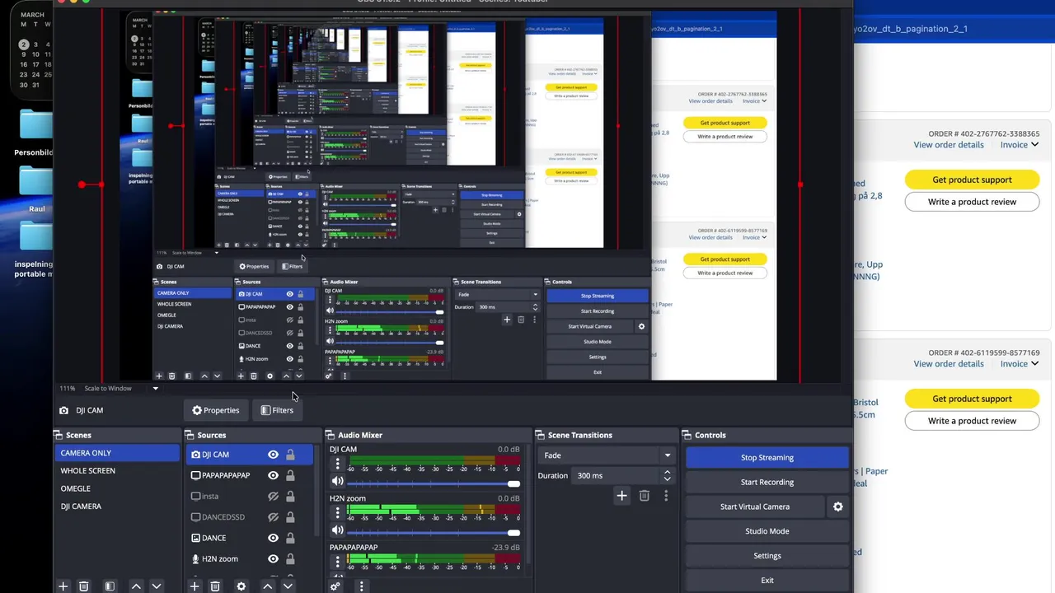Add a new source in the main Sources dock
The image size is (1055, 593).
point(195,586)
